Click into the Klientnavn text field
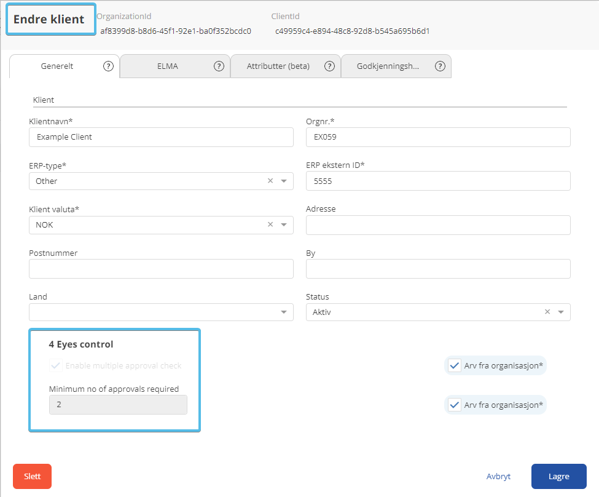The width and height of the screenshot is (599, 497). (x=161, y=137)
